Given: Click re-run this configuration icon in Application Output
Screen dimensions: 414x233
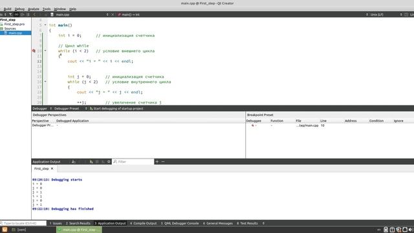Looking at the screenshot, I should [91, 162].
